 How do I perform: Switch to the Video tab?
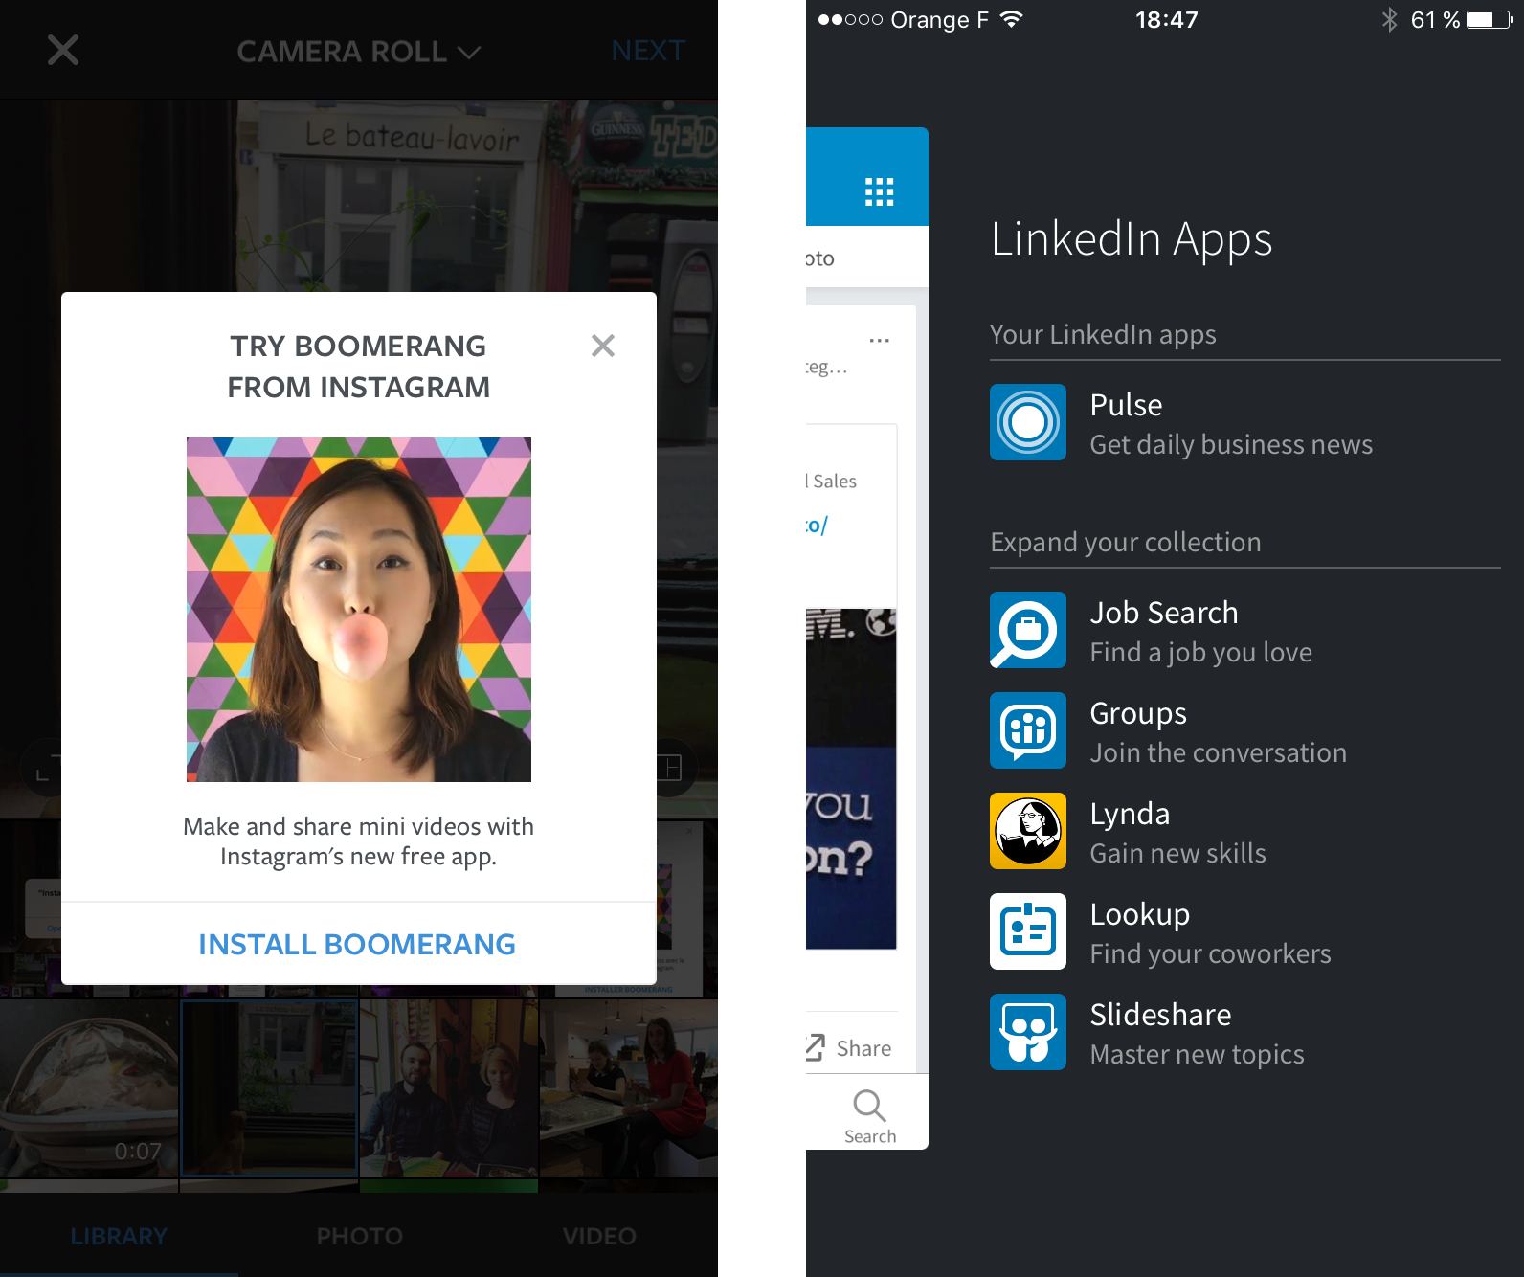pyautogui.click(x=599, y=1236)
